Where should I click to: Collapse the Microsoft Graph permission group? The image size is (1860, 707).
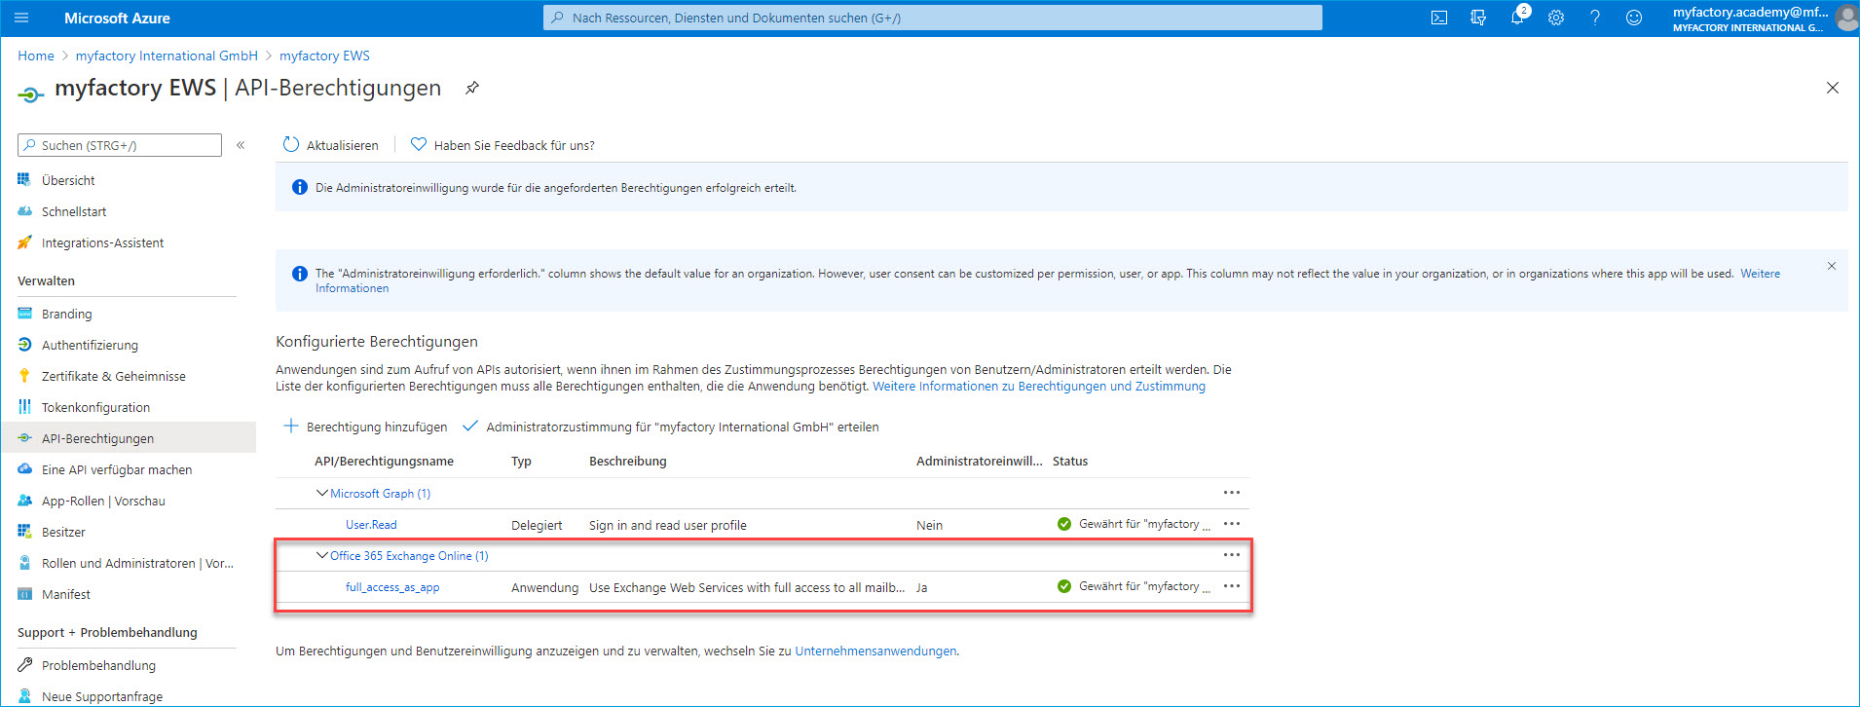tap(321, 493)
